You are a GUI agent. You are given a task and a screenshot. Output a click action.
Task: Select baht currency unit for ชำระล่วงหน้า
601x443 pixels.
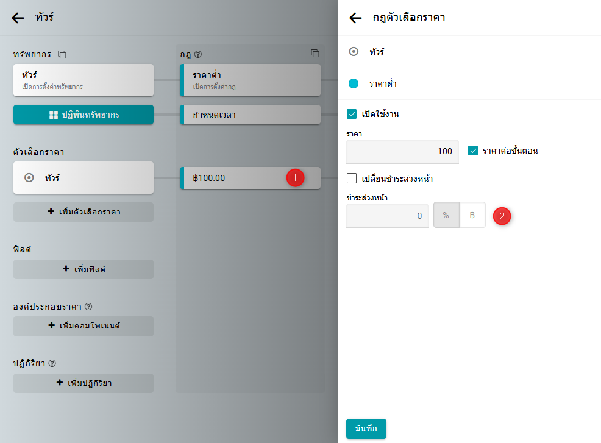(472, 215)
